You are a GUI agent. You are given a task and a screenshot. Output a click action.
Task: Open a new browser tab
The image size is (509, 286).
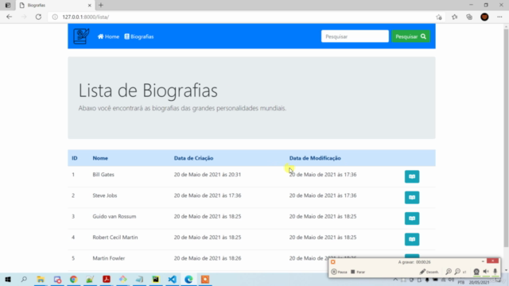[x=101, y=6]
